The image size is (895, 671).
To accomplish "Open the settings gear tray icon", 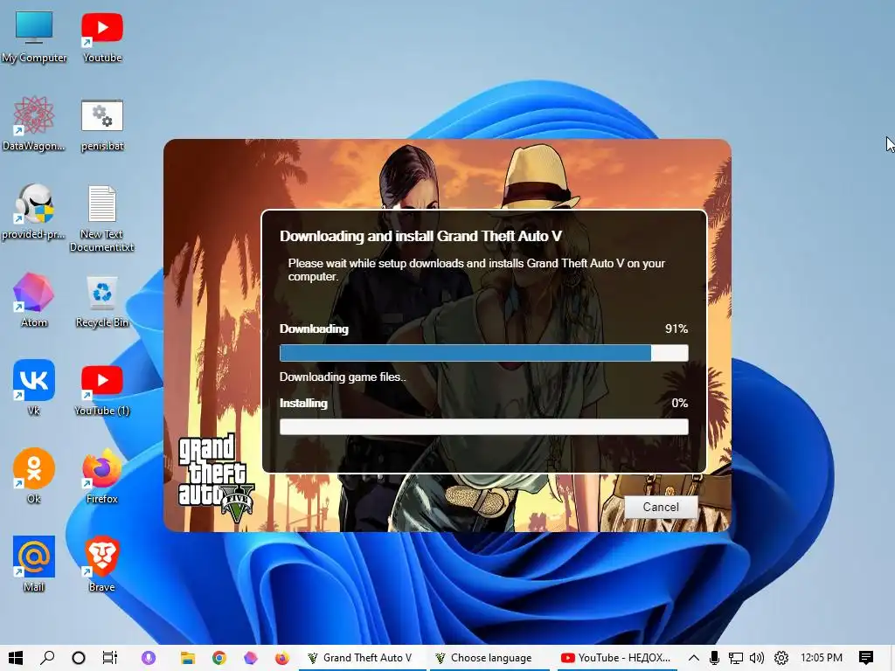I will tap(781, 658).
